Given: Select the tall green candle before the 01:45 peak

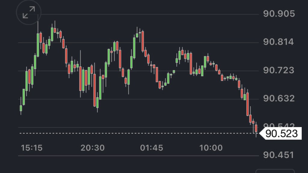Looking at the screenshot, I should coord(134,47).
